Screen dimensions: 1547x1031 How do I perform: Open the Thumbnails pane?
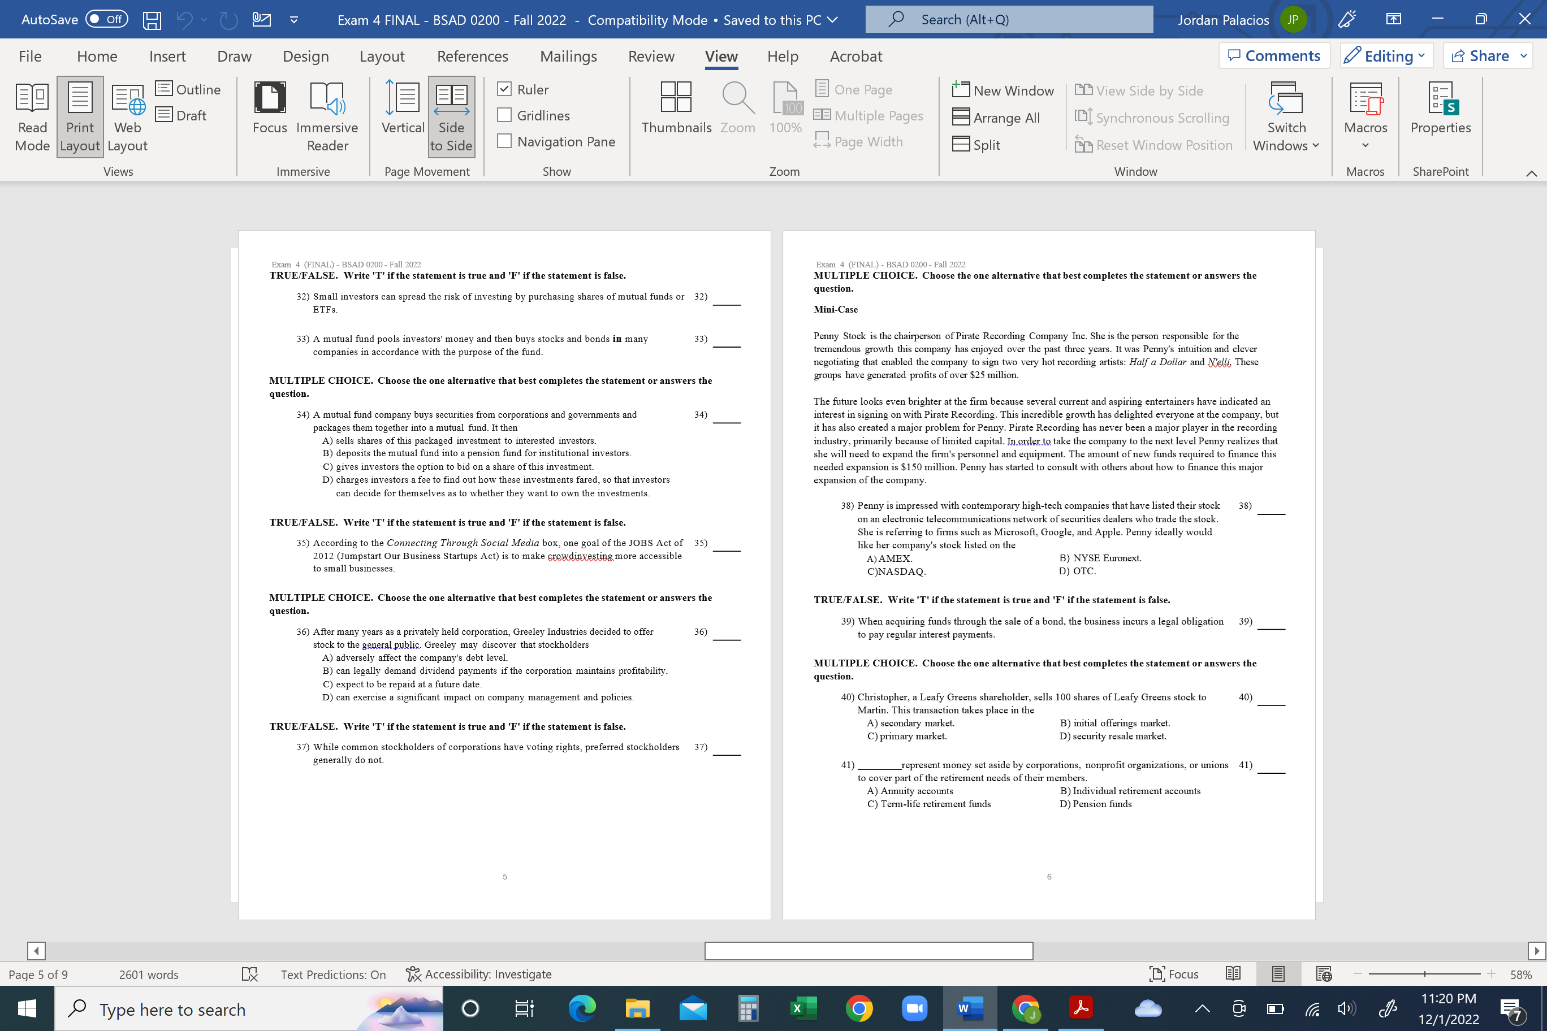pyautogui.click(x=676, y=109)
